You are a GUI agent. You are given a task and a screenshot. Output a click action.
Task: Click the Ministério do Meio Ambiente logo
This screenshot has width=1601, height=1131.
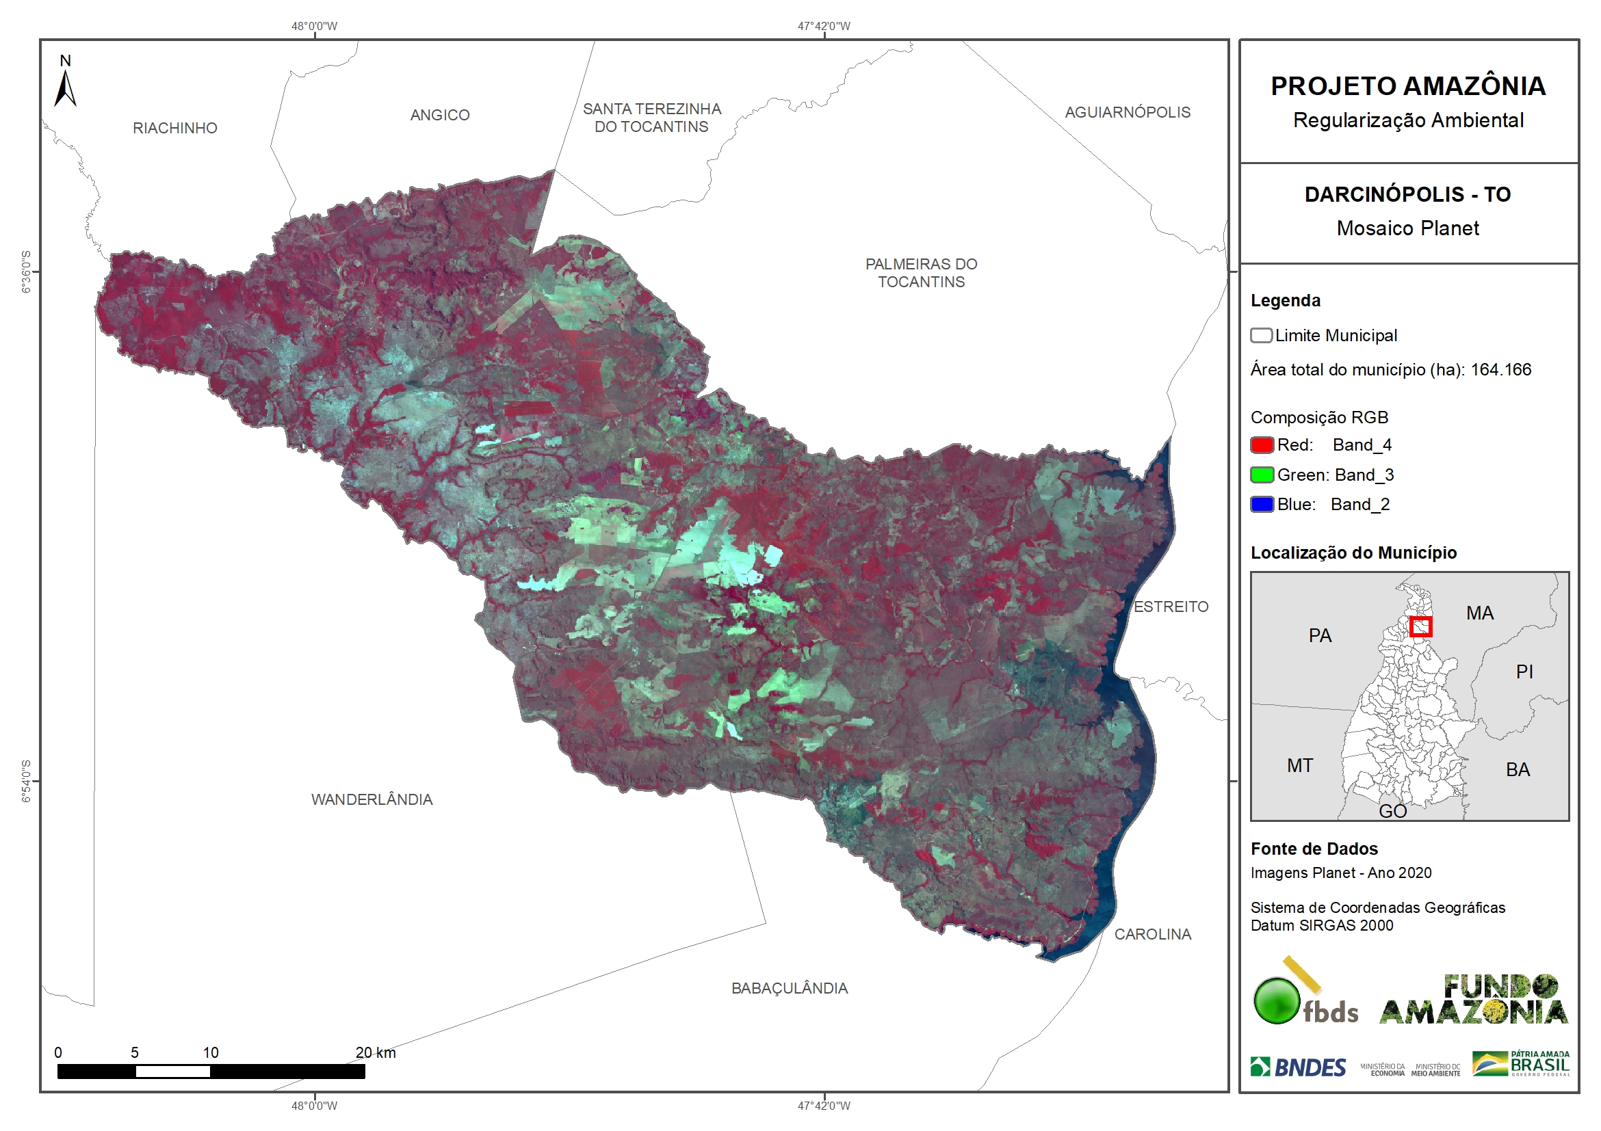point(1435,1069)
